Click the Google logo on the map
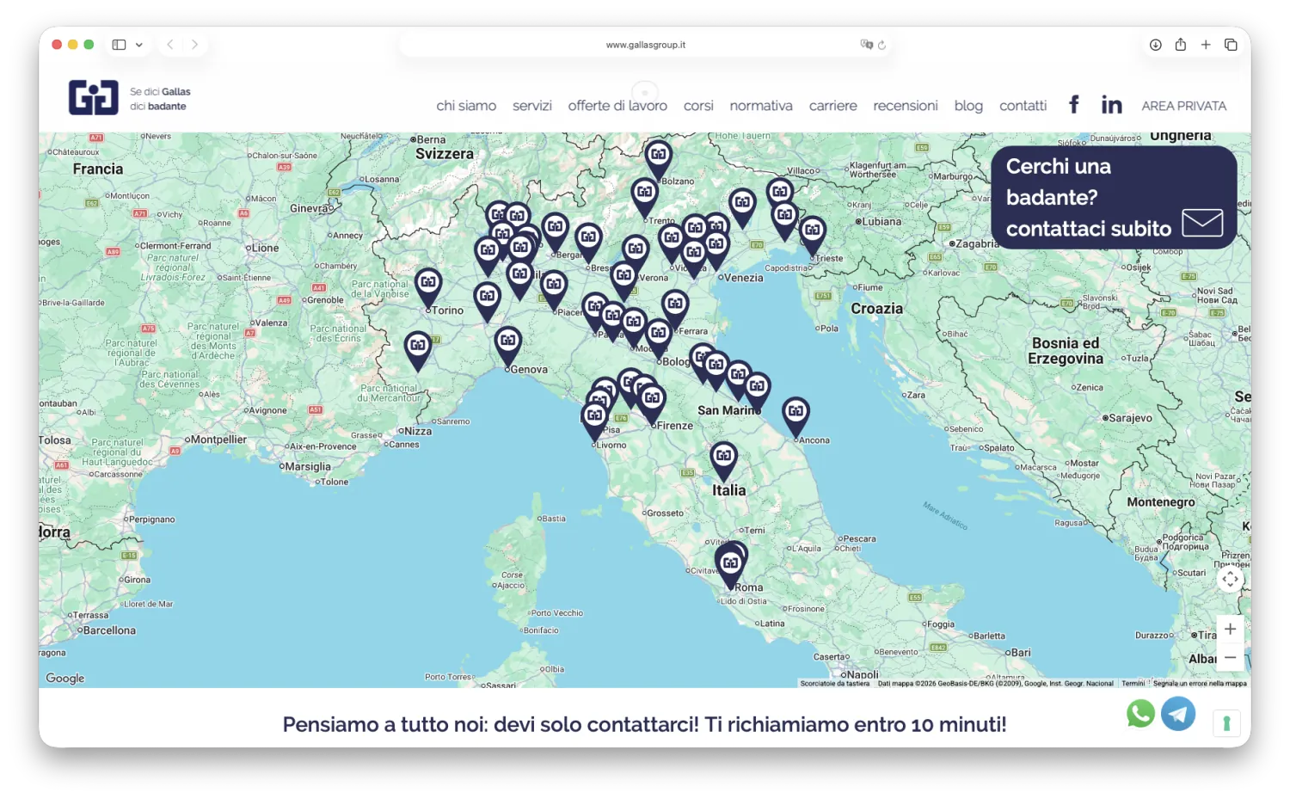Viewport: 1290px width, 799px height. pyautogui.click(x=65, y=678)
